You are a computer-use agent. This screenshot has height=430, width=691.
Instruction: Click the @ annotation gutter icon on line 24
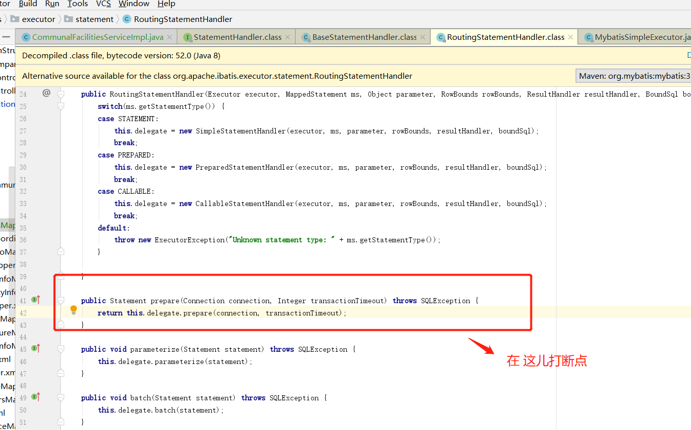[x=46, y=93]
